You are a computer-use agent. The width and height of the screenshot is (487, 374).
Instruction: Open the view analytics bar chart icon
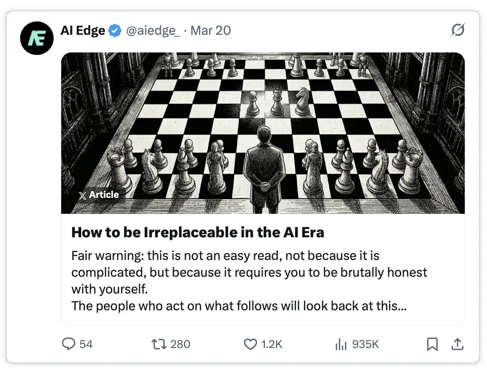tap(341, 344)
